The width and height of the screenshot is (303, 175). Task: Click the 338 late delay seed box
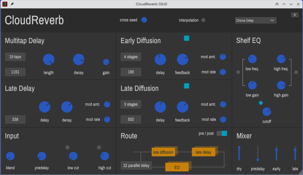[x=15, y=119]
